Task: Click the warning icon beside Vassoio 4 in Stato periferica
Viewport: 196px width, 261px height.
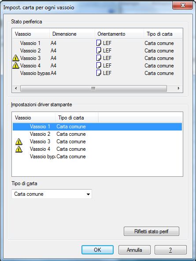Action: coord(16,65)
